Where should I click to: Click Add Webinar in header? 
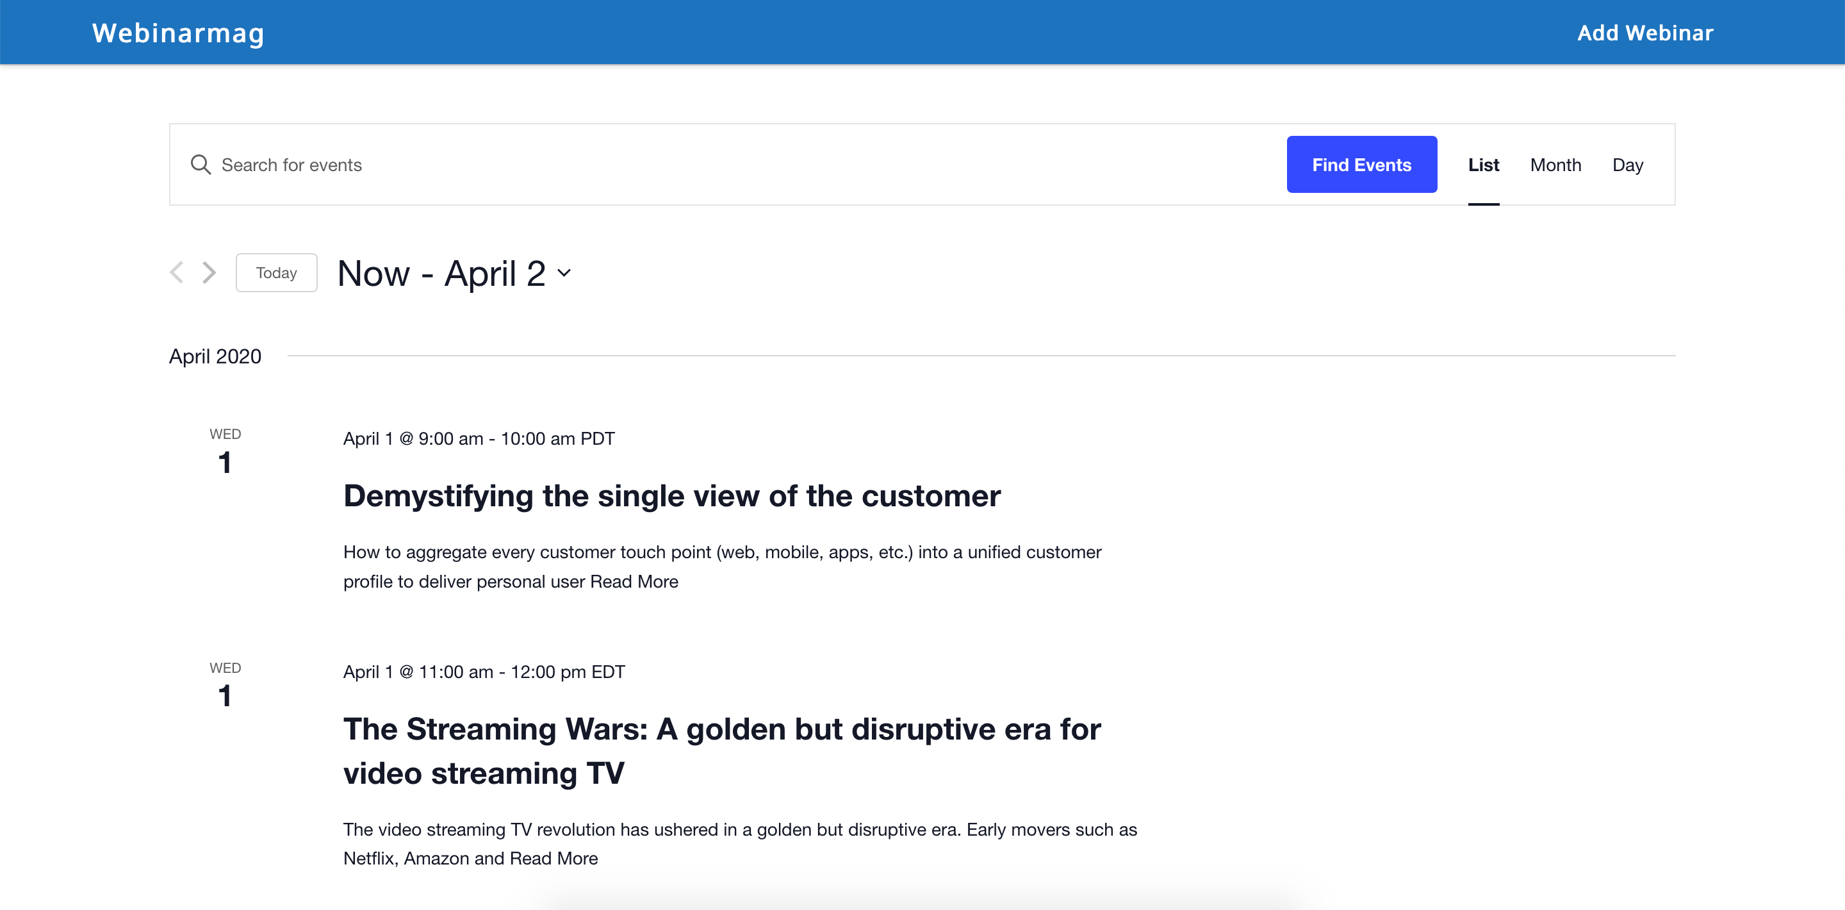pos(1644,33)
